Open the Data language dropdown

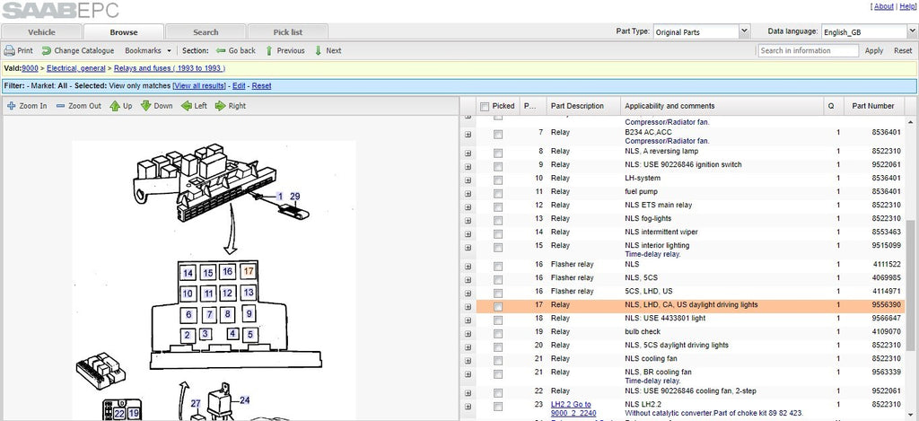tap(913, 31)
